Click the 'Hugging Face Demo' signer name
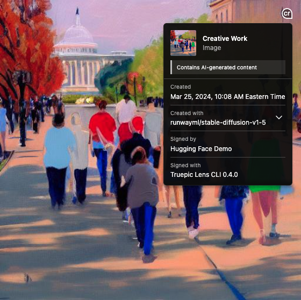 [x=201, y=148]
